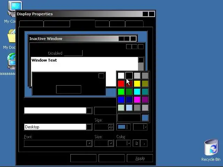Toggle the Bold B font button
The height and width of the screenshot is (167, 223).
coord(136,143)
